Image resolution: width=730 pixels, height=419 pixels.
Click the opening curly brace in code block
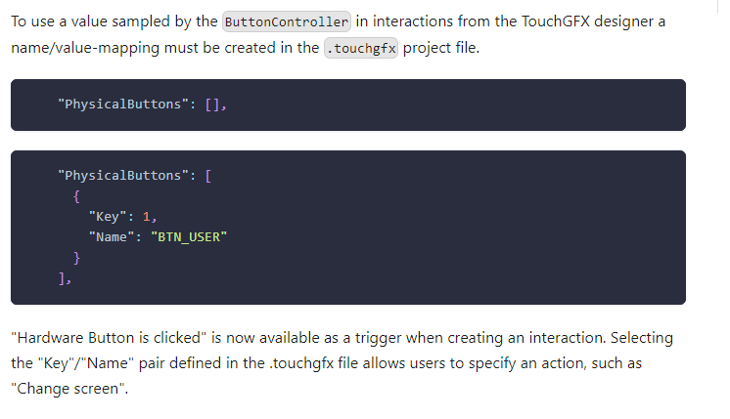click(x=77, y=196)
